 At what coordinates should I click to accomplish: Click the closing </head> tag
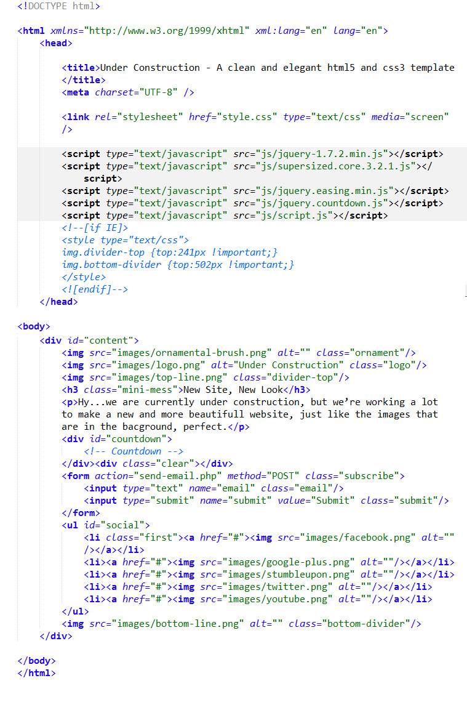pyautogui.click(x=58, y=302)
